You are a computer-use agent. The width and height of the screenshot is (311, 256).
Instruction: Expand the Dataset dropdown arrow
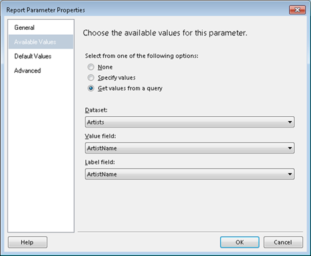click(290, 122)
